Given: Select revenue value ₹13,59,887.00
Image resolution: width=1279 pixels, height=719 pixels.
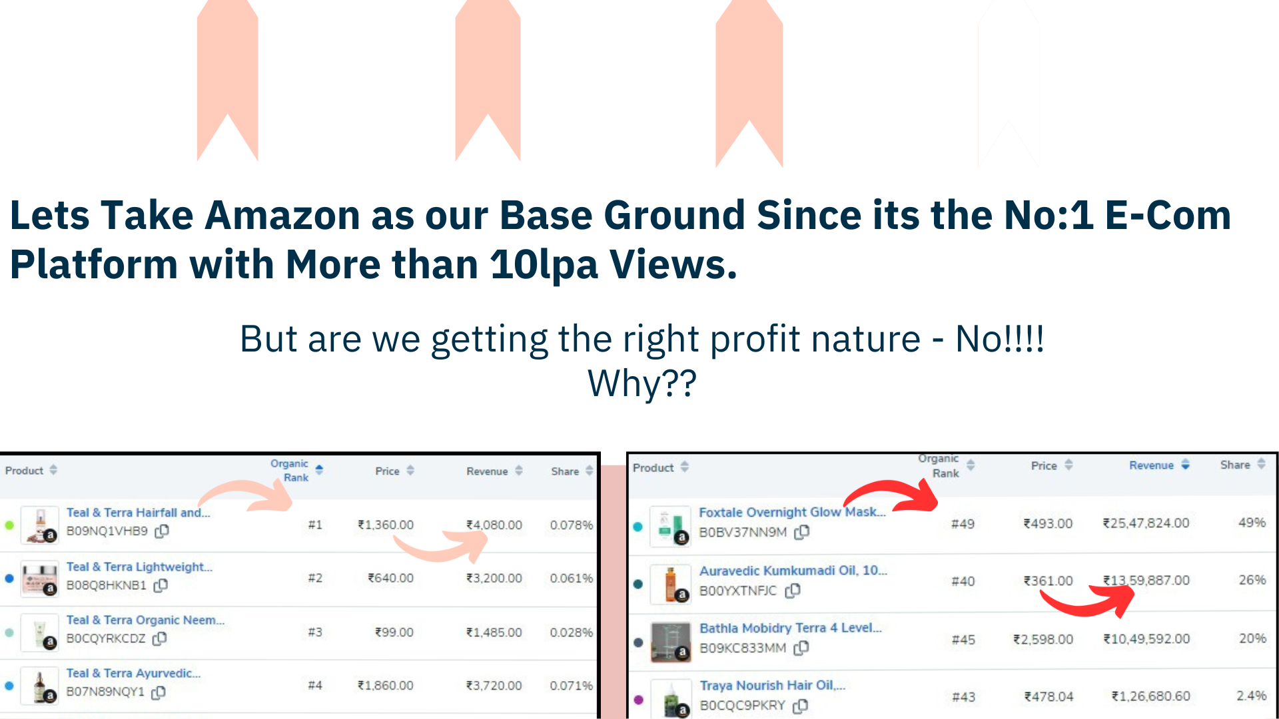Looking at the screenshot, I should [x=1146, y=581].
